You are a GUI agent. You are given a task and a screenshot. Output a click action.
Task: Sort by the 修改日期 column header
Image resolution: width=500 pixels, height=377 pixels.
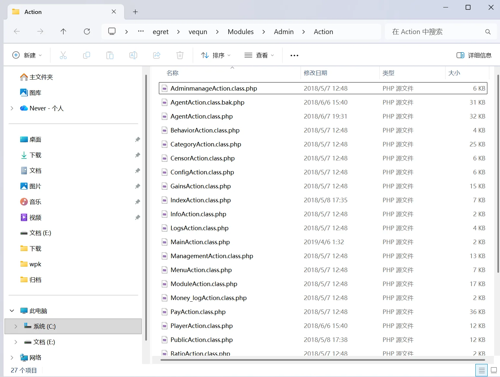click(x=340, y=73)
